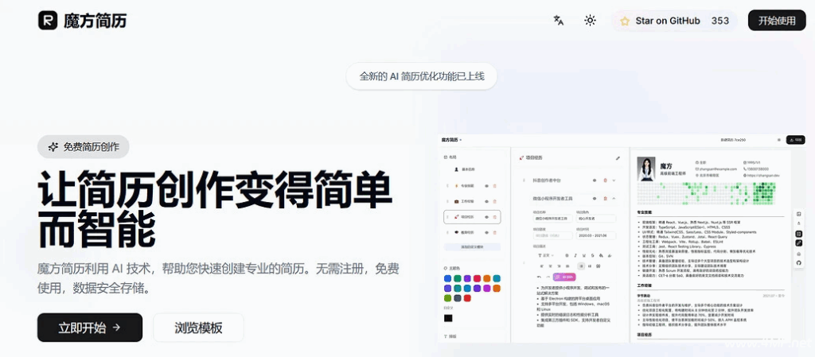The image size is (815, 357).
Task: Click the language translation icon in header
Action: pyautogui.click(x=559, y=21)
